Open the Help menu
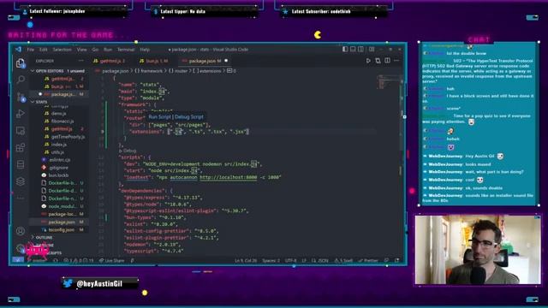Screen dimensions: 548x308 [145, 50]
